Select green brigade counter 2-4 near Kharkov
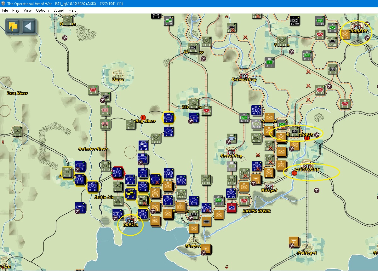This screenshot has width=378, height=271. click(x=332, y=28)
